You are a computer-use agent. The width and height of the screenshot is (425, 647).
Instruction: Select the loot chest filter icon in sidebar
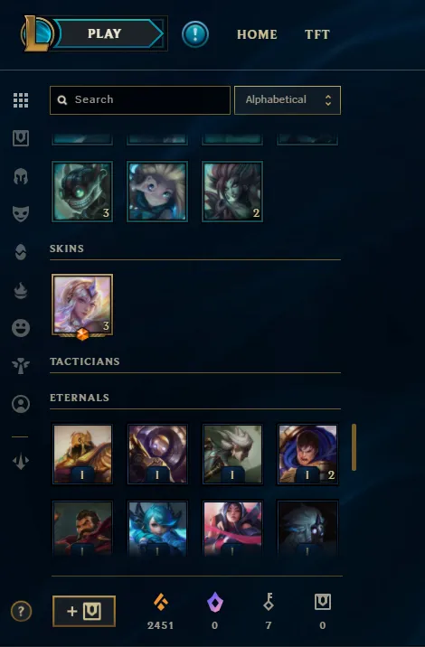point(21,138)
